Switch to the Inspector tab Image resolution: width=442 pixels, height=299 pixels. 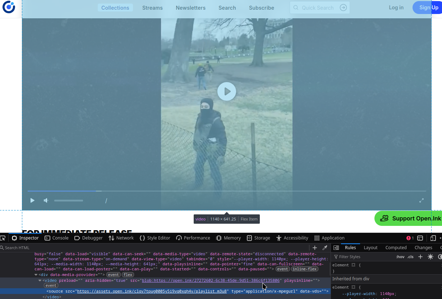pyautogui.click(x=25, y=238)
